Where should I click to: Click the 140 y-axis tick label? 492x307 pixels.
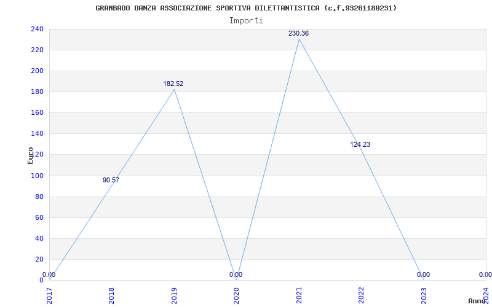point(37,134)
